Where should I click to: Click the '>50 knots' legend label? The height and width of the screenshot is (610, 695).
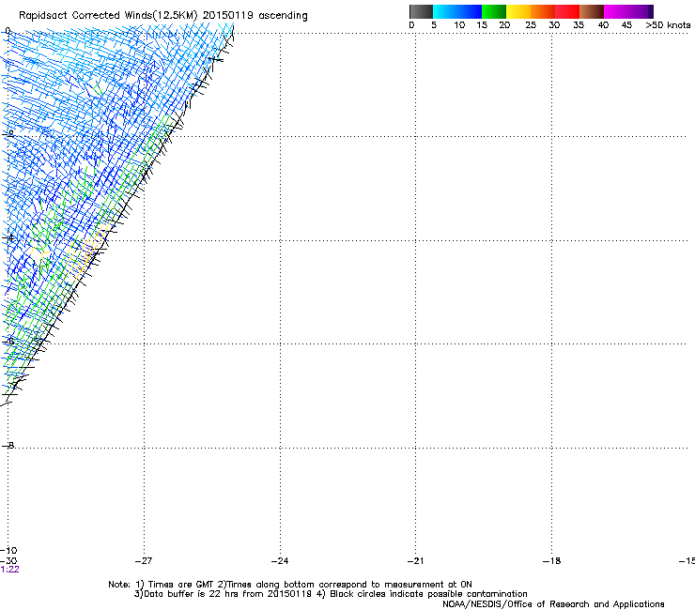click(668, 25)
